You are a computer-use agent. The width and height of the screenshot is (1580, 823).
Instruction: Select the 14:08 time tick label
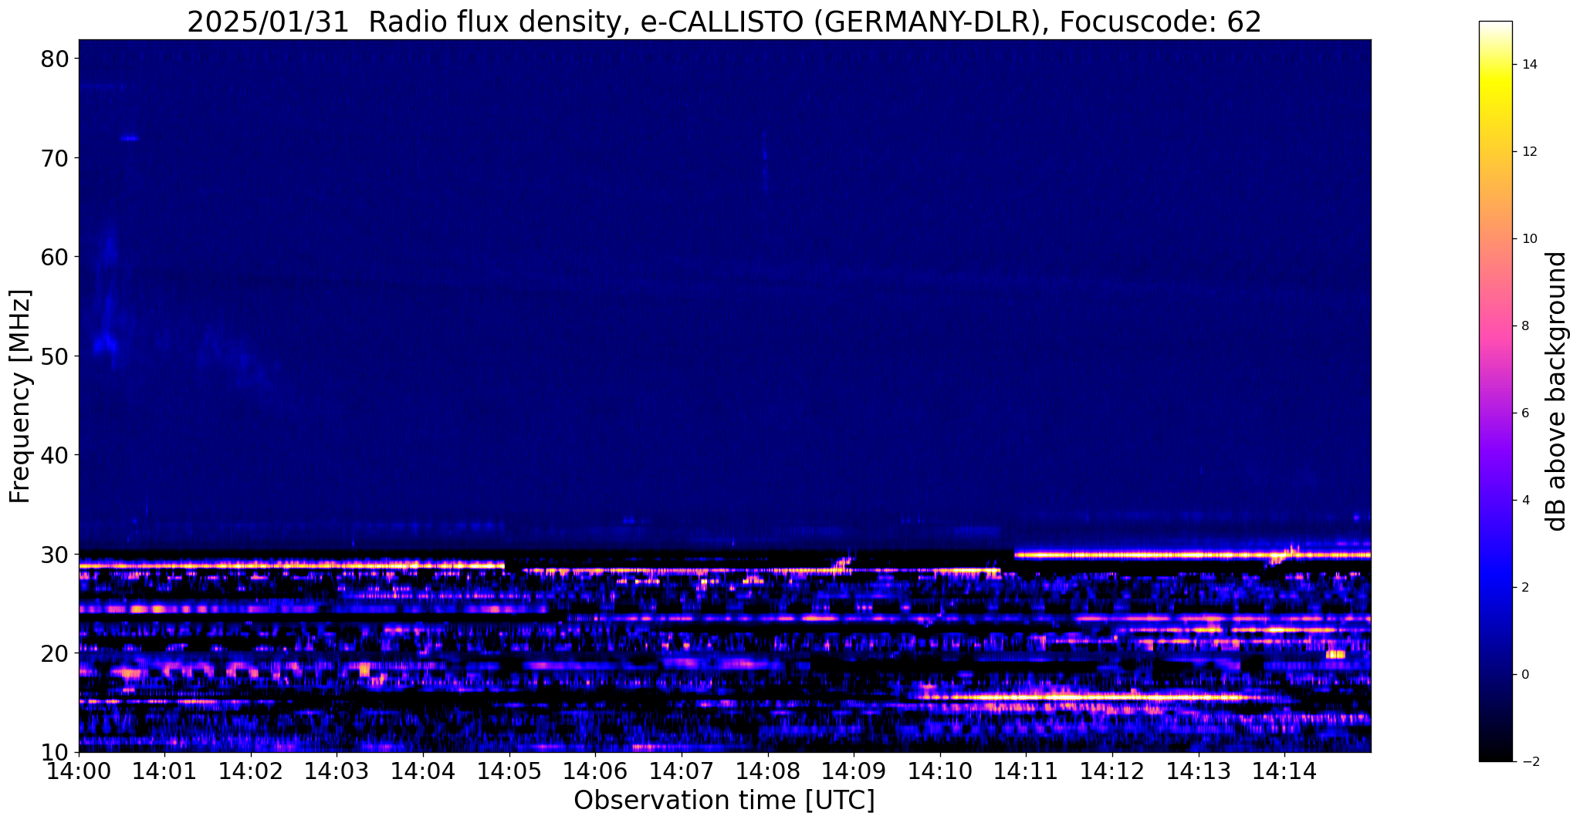[x=767, y=772]
